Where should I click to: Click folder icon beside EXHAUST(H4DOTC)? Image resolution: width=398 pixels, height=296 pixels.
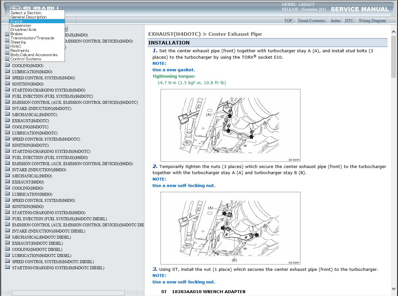click(x=7, y=121)
